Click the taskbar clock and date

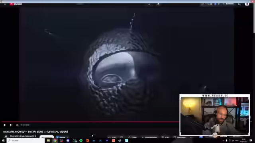(243, 140)
